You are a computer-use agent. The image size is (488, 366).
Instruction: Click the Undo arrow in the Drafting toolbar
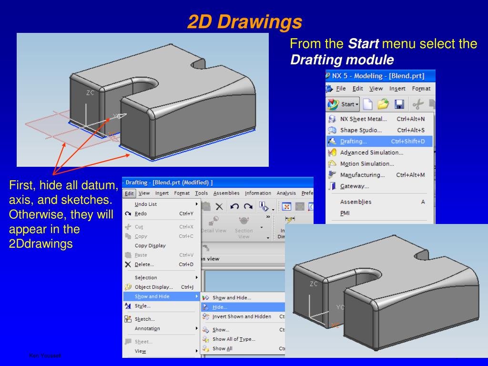point(234,207)
